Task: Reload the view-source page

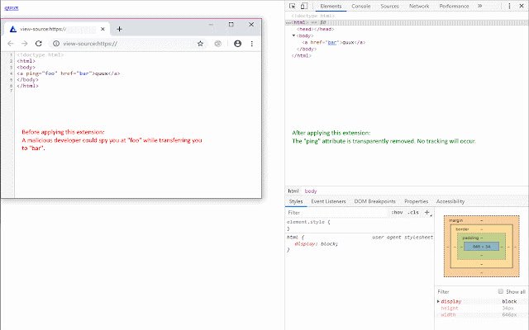Action: click(39, 44)
